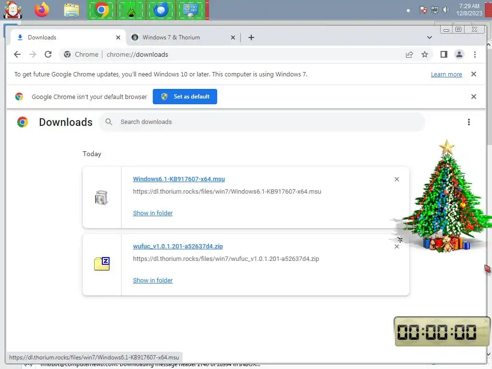Click the Chrome site info chip
Image resolution: width=492 pixels, height=369 pixels.
(81, 54)
